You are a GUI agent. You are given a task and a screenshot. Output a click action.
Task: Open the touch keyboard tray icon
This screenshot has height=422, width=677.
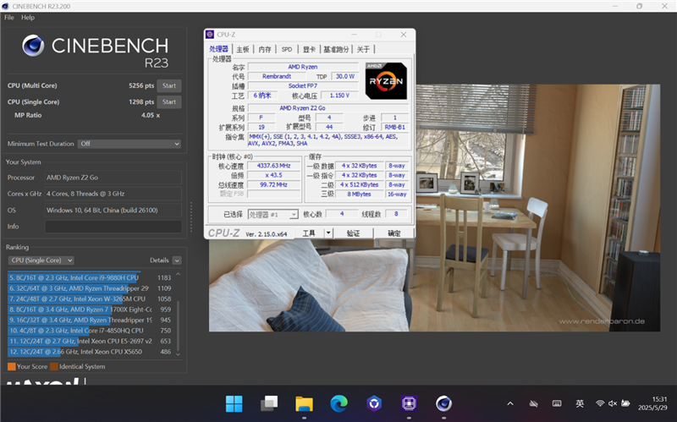tap(557, 404)
